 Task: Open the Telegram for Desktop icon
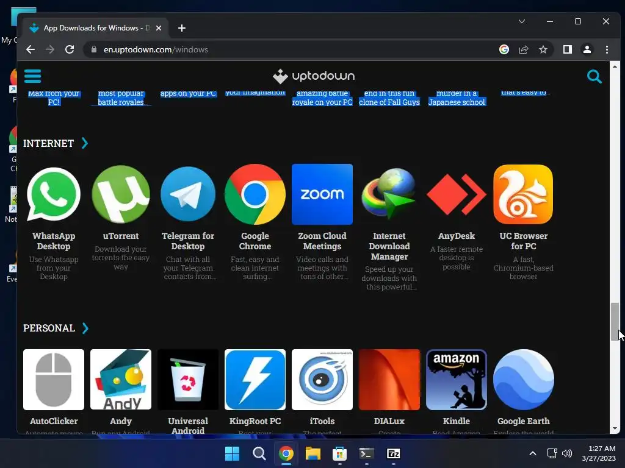coord(188,194)
